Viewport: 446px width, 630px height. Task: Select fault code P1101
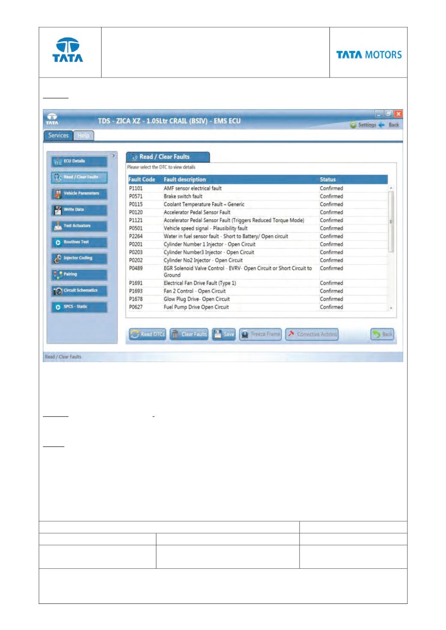click(136, 188)
